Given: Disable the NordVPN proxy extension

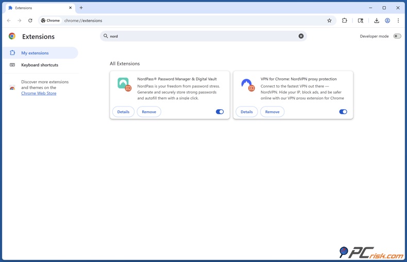Looking at the screenshot, I should (343, 112).
